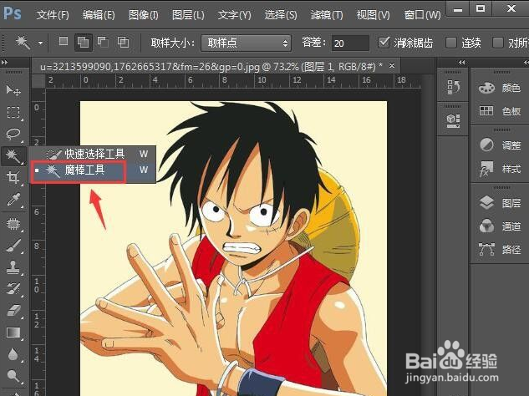Open the 调整 adjustments panel

(x=500, y=145)
